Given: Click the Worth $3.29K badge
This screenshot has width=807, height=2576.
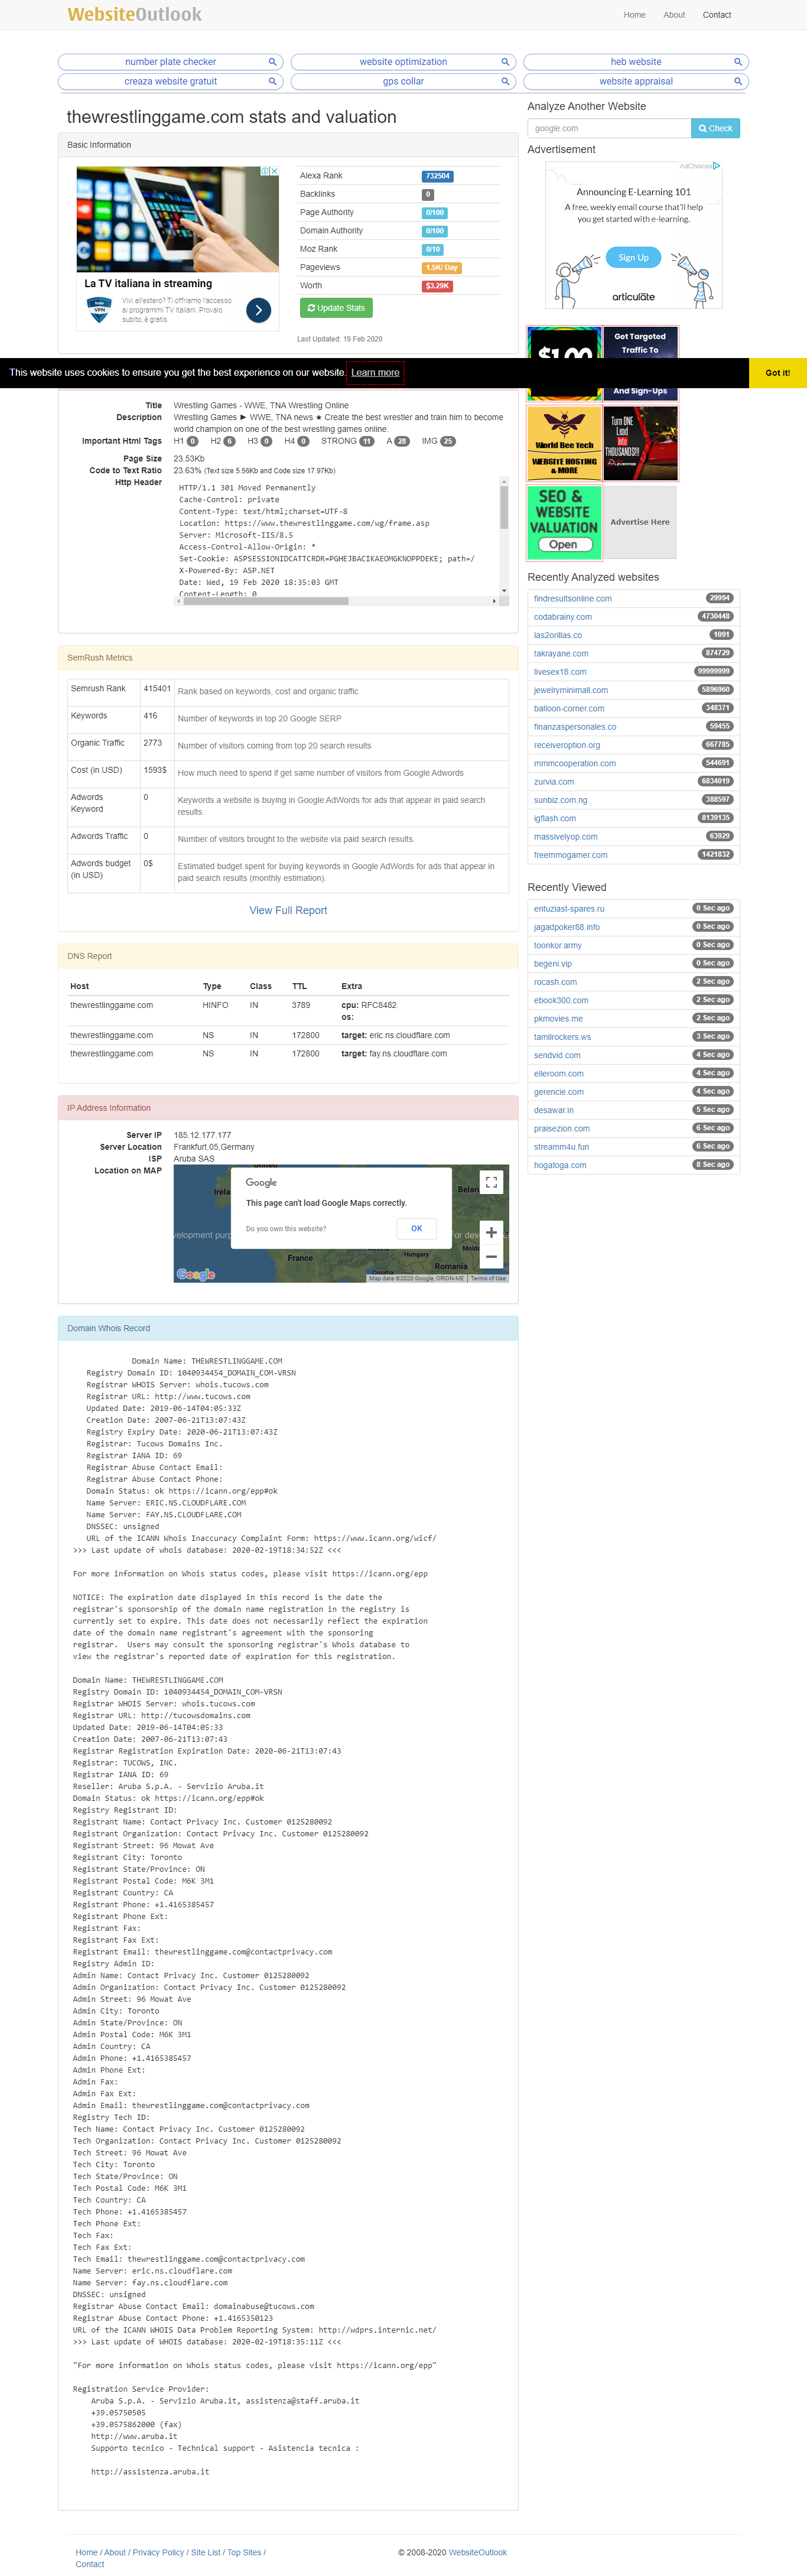Looking at the screenshot, I should pos(437,286).
